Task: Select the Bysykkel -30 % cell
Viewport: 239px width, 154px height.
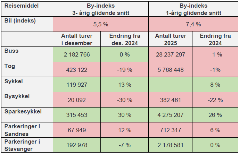Action: (x=124, y=100)
